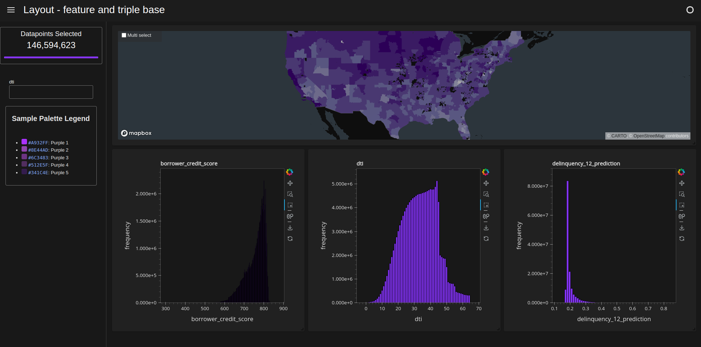Activate Box Select tool on borrower_credit_score chart

click(290, 205)
